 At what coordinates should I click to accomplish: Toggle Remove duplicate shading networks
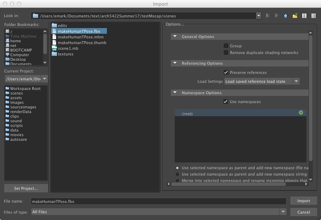point(226,52)
